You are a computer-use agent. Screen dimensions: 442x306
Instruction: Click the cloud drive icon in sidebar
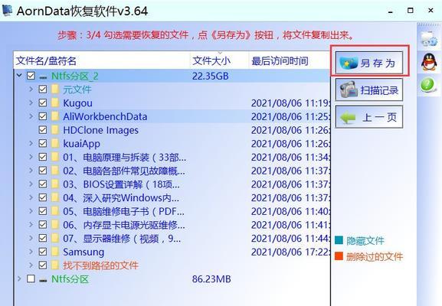[429, 39]
